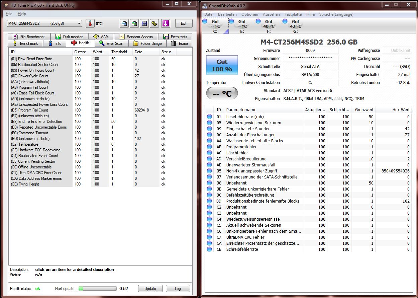The image size is (418, 298).
Task: Switch to the Benchmark tab
Action: click(x=25, y=44)
